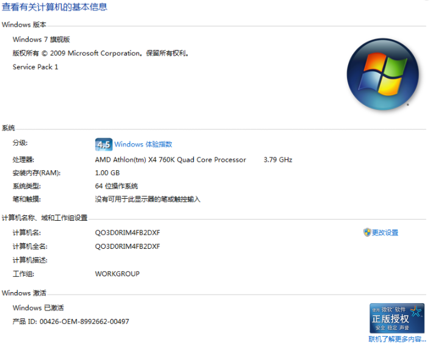
Task: Click the AMD Athlon X4 760K processor name
Action: [170, 160]
